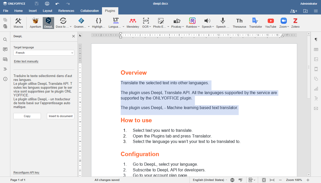Open the view settings hamburger menu
Screen dimensions: 321x183
tap(316, 11)
